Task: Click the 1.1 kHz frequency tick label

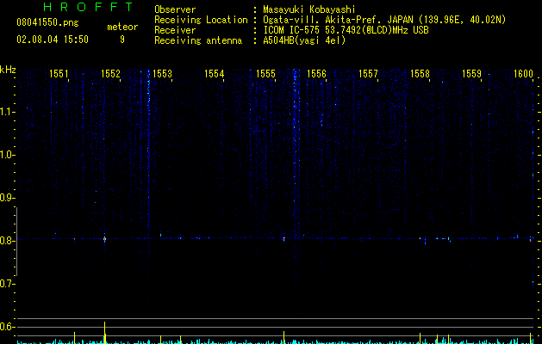Action: pos(8,112)
